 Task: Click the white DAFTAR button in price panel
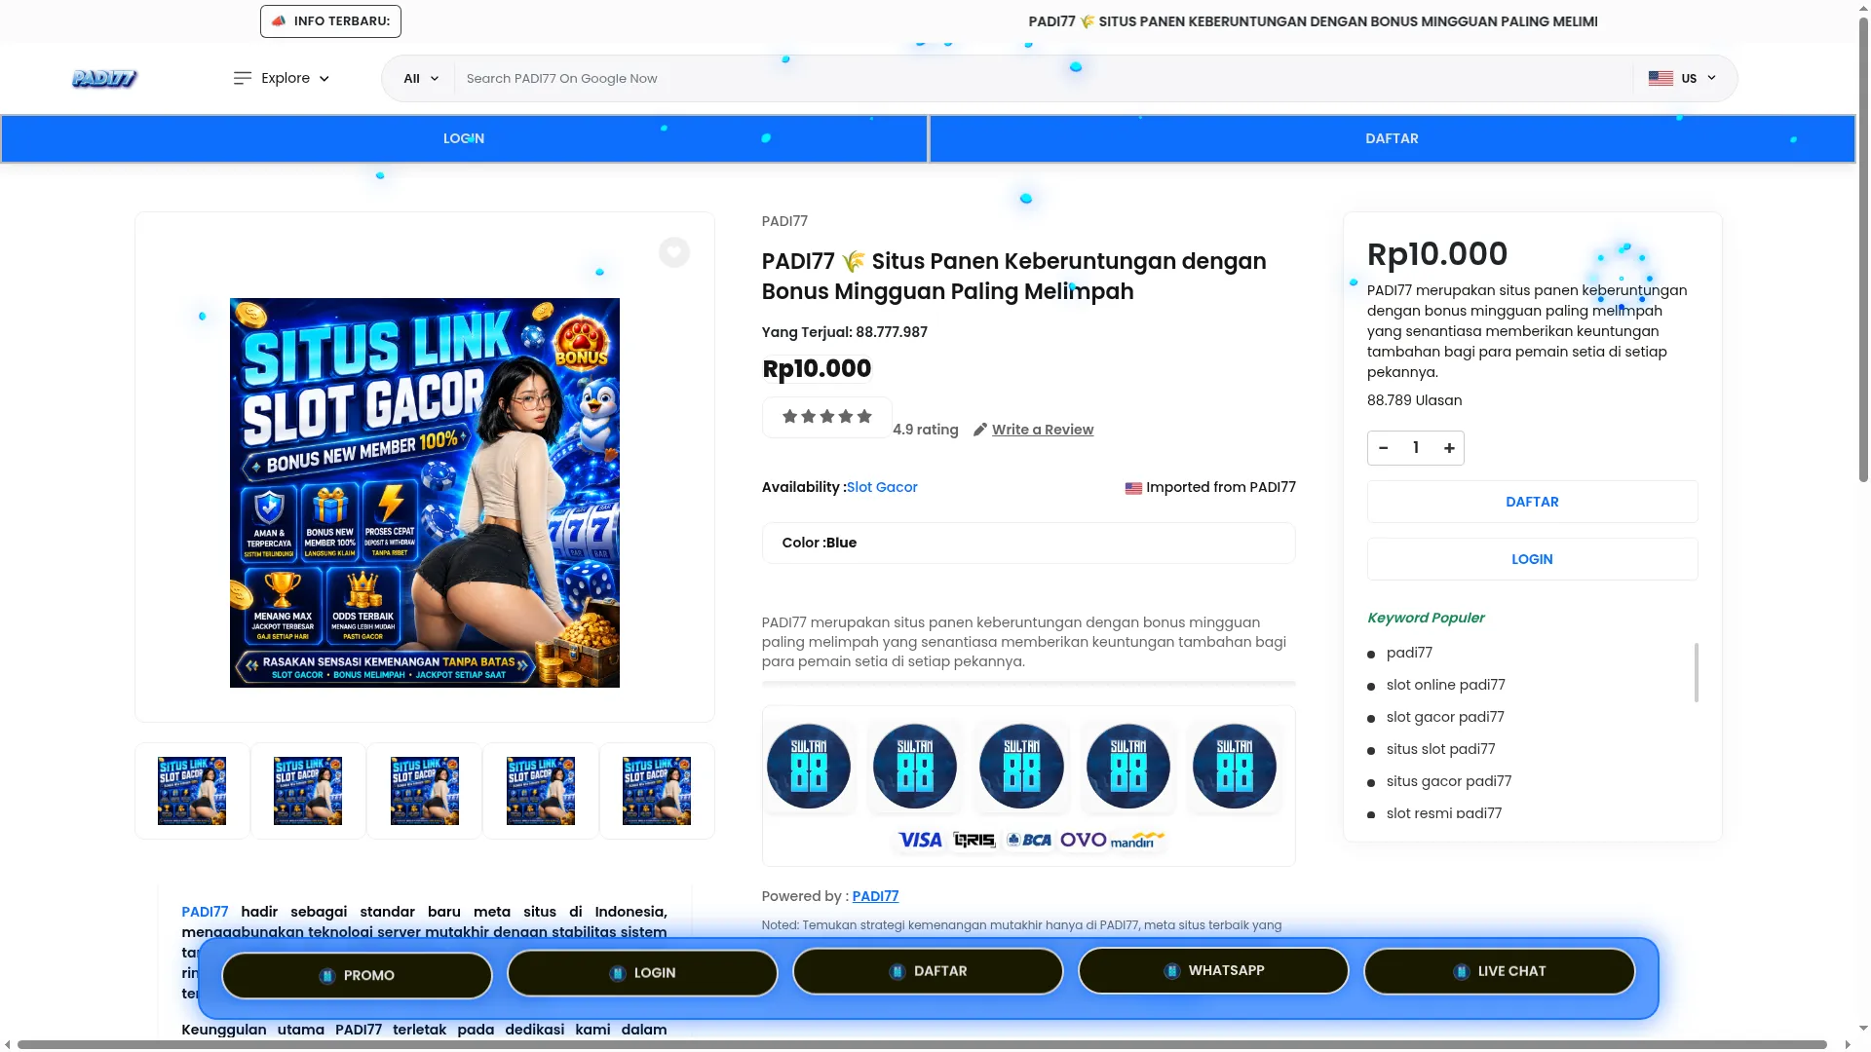pyautogui.click(x=1532, y=502)
